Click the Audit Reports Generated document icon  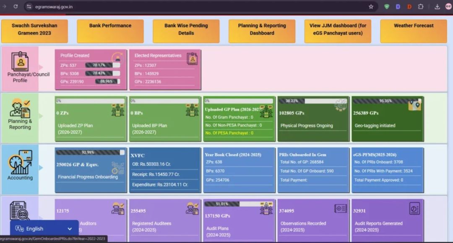click(x=414, y=208)
